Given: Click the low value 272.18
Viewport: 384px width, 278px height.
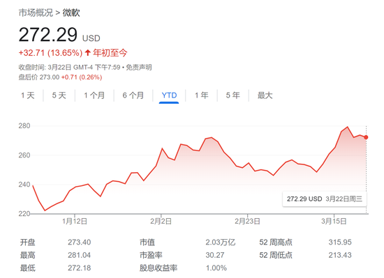Looking at the screenshot, I should [80, 268].
